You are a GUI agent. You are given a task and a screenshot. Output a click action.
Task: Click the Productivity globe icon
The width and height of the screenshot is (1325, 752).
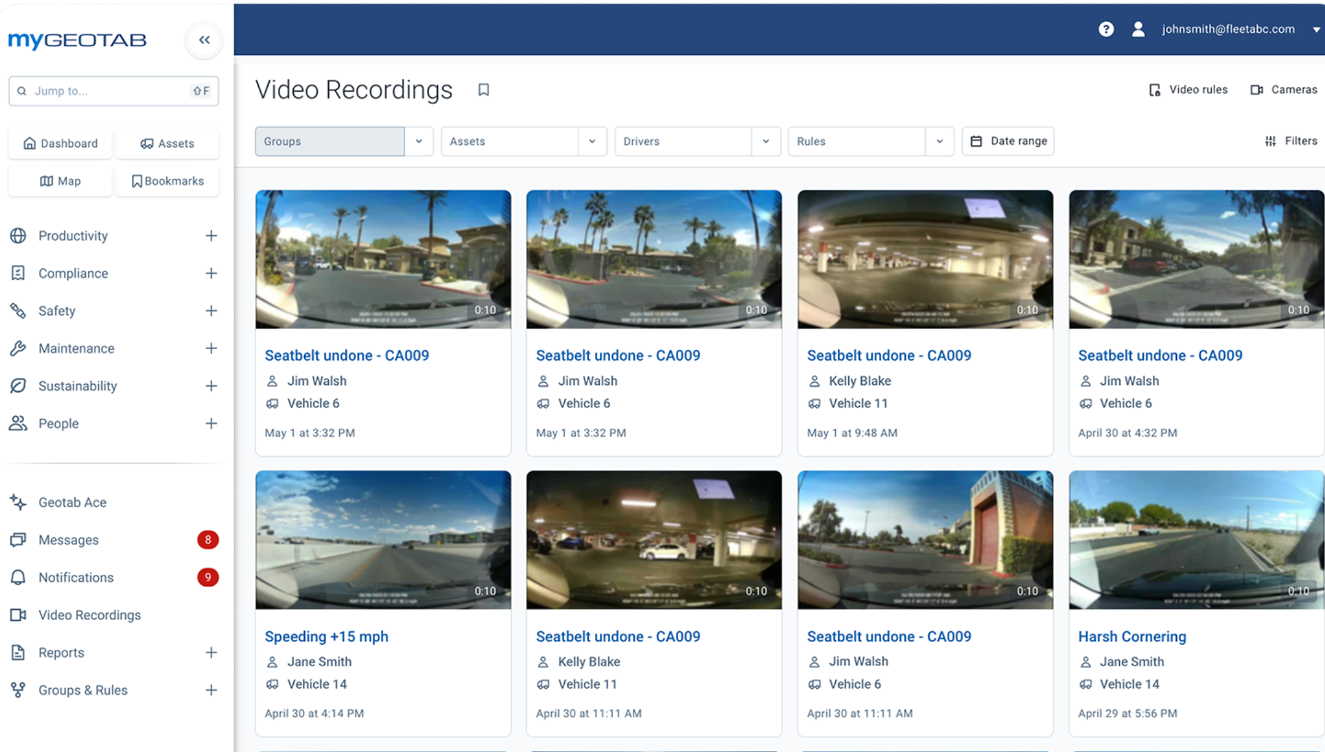18,236
